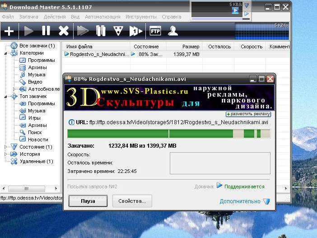
Task: Open the Файл menu
Action: (x=8, y=17)
